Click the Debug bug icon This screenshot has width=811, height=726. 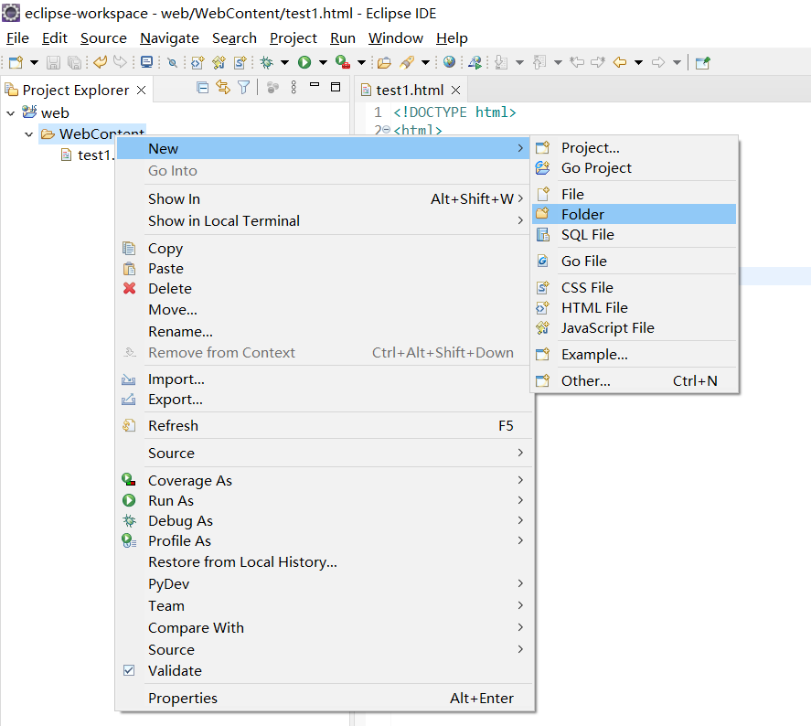266,62
